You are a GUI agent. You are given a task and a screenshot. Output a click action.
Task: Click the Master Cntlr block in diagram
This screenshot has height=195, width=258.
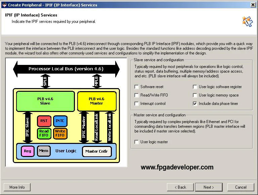click(96, 151)
